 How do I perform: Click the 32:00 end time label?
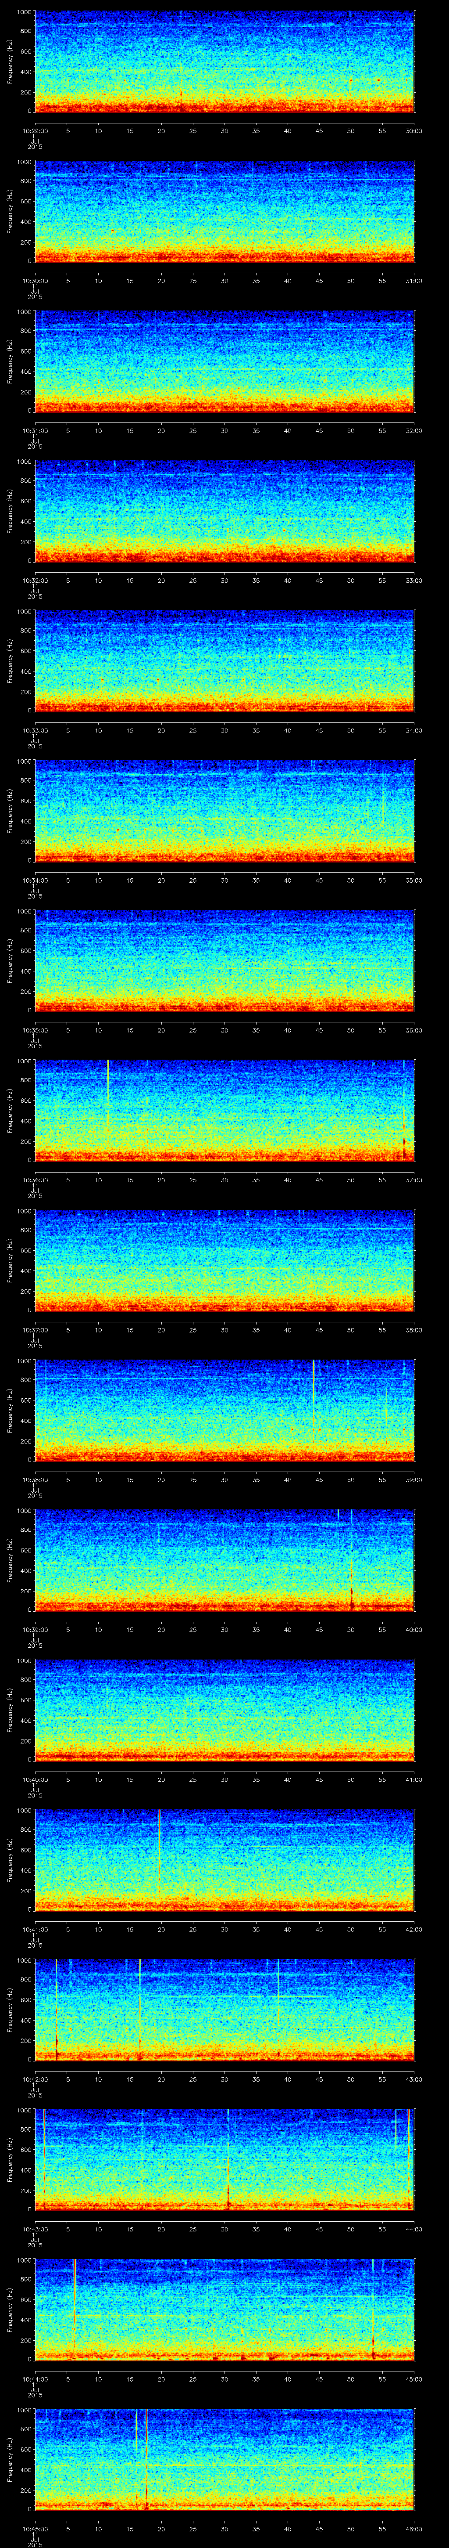413,430
